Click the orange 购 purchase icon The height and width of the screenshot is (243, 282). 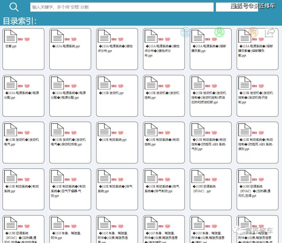click(x=253, y=32)
